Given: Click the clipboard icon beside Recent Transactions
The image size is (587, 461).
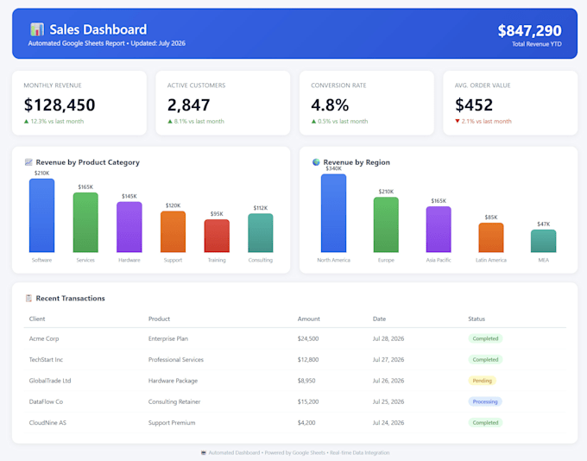Looking at the screenshot, I should click(28, 298).
